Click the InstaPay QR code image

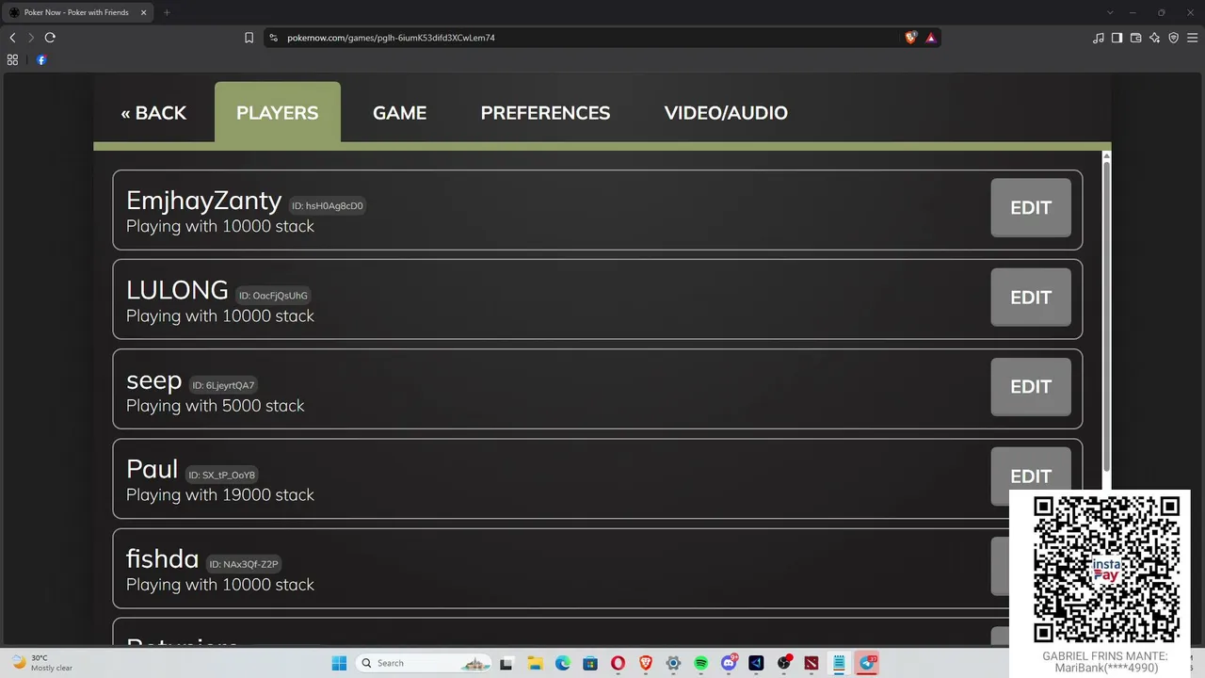[1106, 569]
